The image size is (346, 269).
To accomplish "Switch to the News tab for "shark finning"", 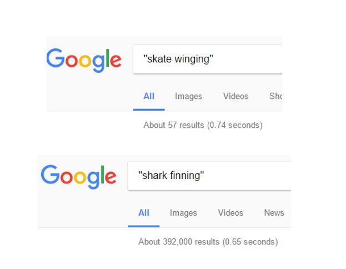I will (274, 213).
